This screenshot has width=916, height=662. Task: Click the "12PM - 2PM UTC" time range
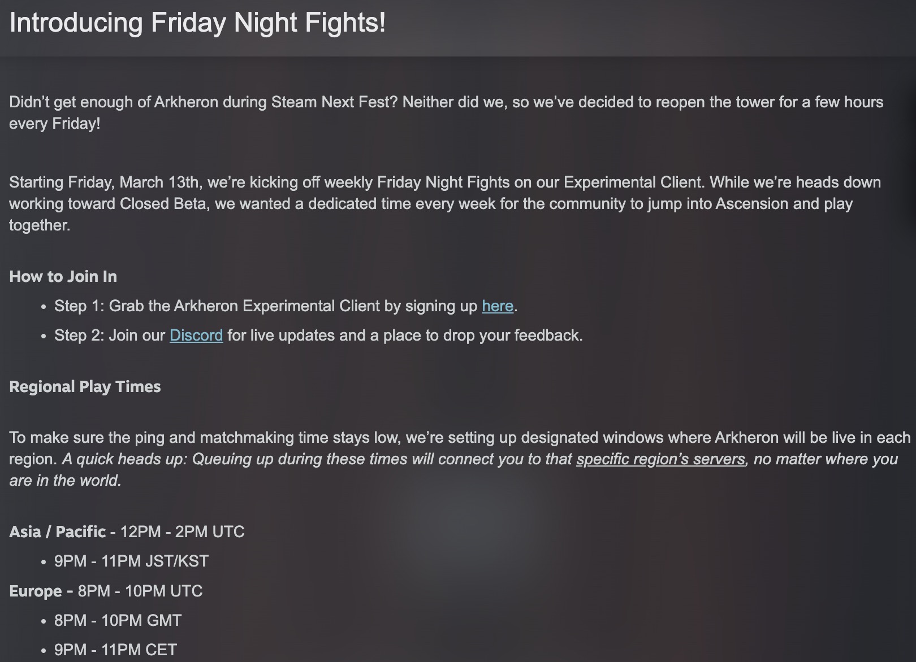coord(182,532)
